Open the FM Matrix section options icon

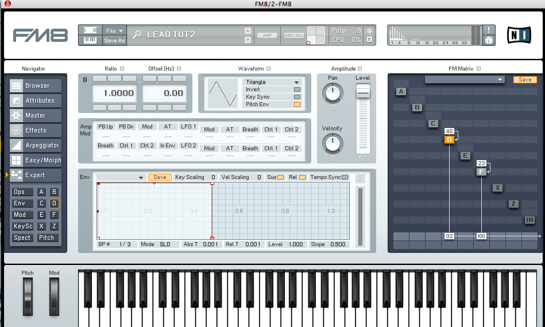point(478,69)
